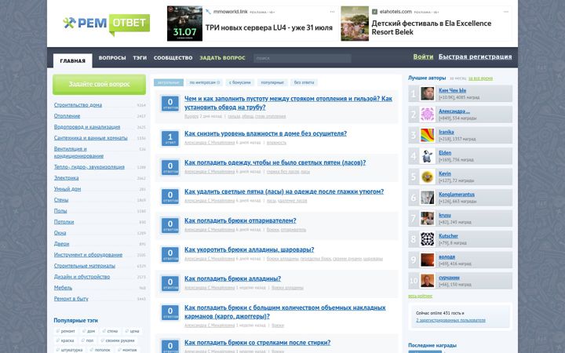The height and width of the screenshot is (353, 565).
Task: Open the ВОПРОСЫ menu item
Action: click(112, 57)
